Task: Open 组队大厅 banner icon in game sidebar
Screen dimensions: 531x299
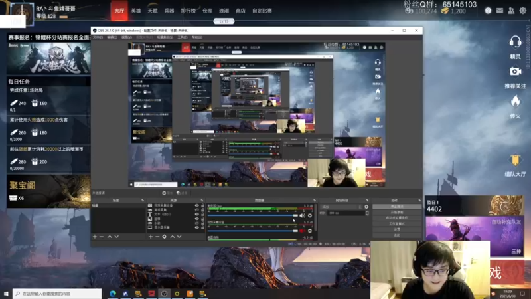Action: [515, 160]
